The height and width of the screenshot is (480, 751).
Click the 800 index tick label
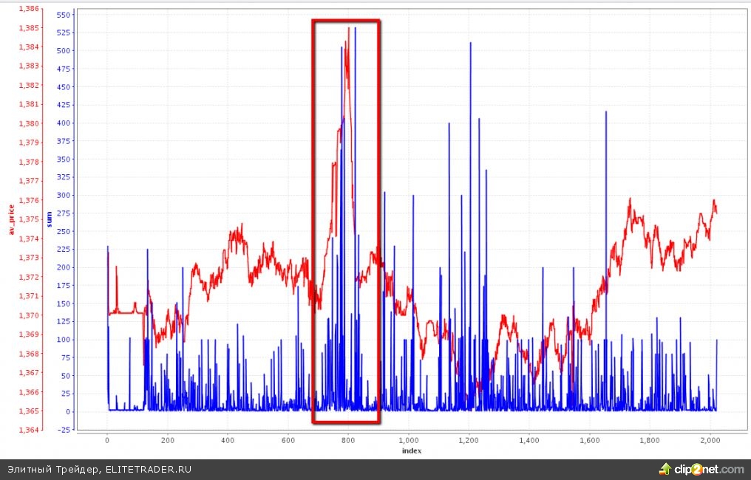(x=349, y=439)
